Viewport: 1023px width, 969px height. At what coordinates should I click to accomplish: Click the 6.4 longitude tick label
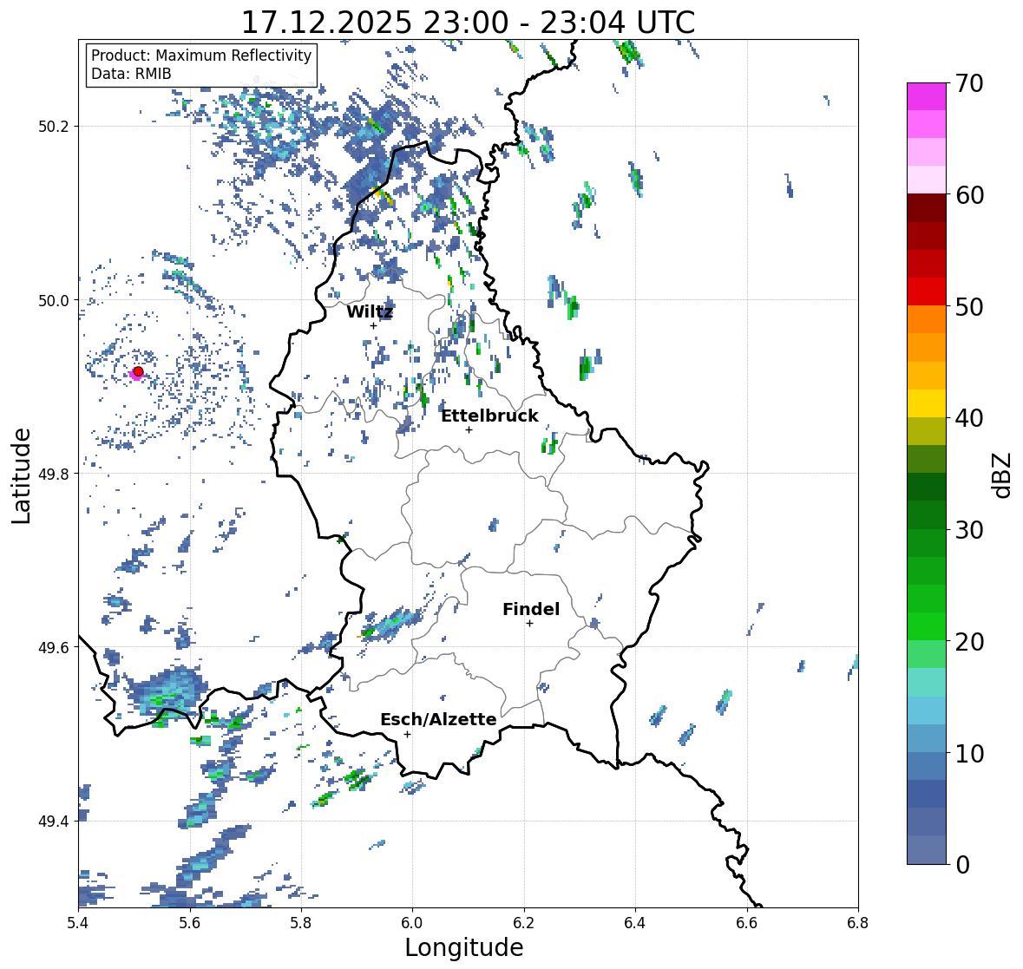[x=635, y=923]
